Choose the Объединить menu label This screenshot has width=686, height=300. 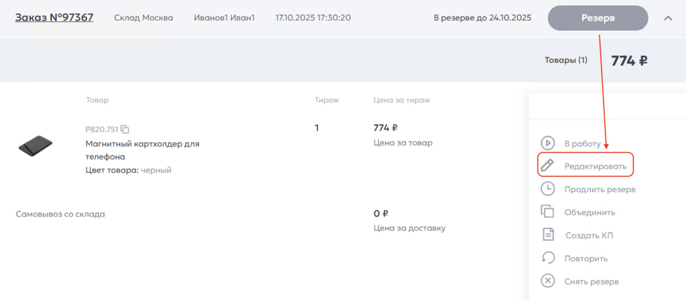coord(590,212)
